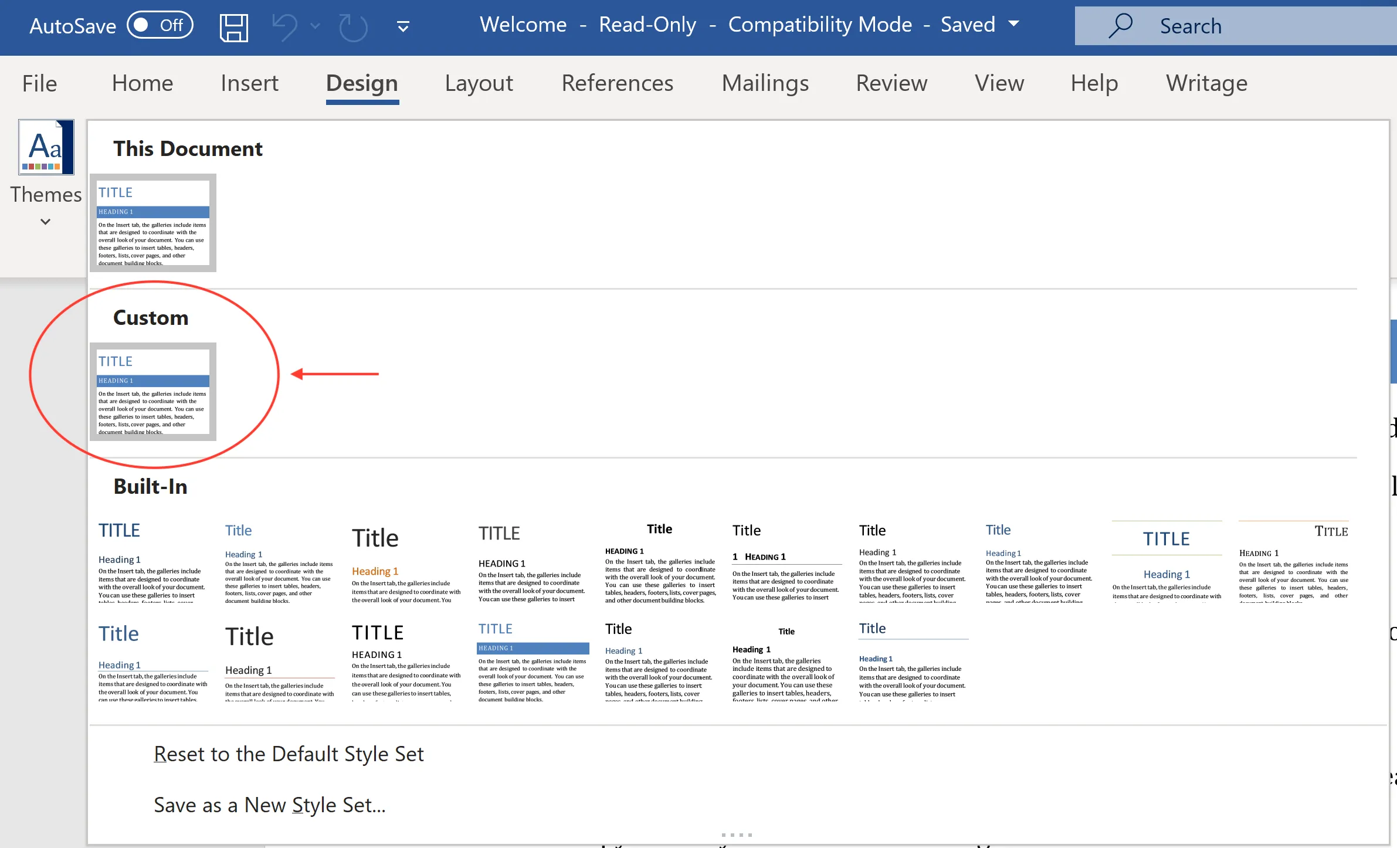Click Reset to the Default Style Set
The height and width of the screenshot is (848, 1397).
[289, 754]
